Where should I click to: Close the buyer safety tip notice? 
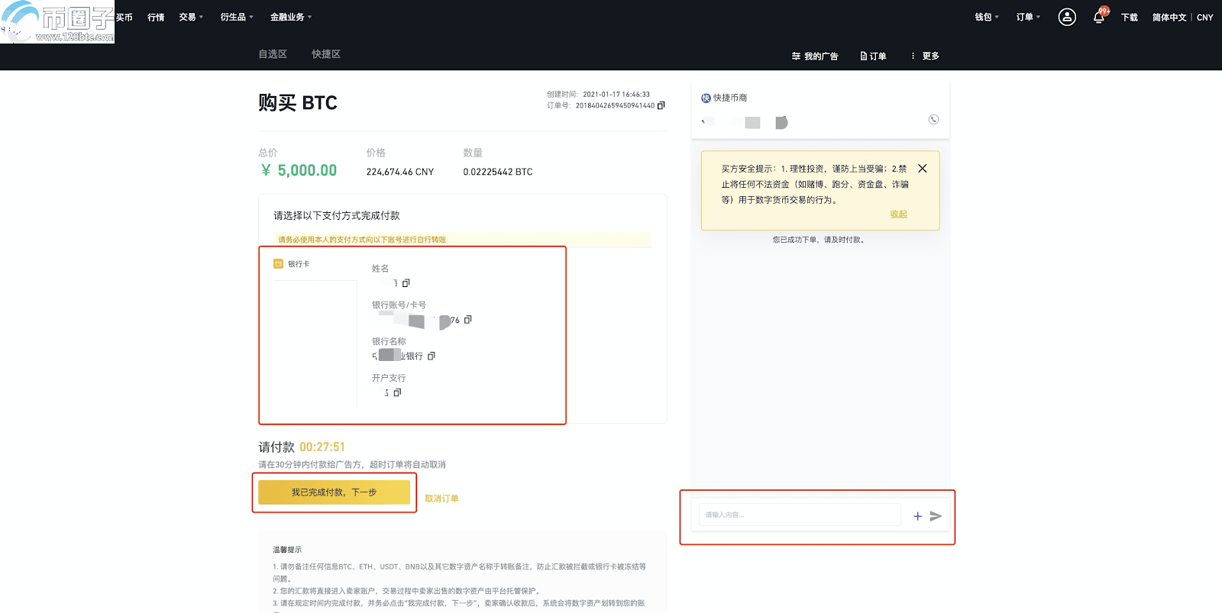923,169
